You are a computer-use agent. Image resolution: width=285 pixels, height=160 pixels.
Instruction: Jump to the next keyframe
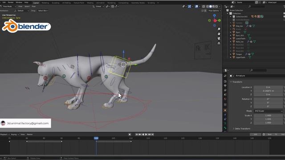click(x=149, y=134)
